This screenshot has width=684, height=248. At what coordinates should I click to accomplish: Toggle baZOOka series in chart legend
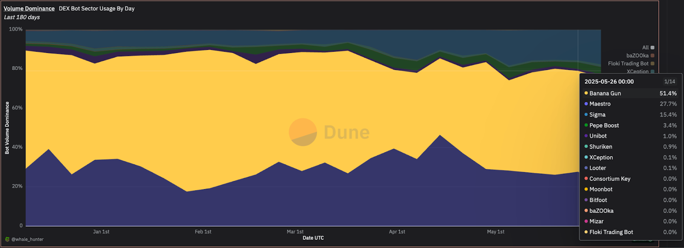point(640,55)
